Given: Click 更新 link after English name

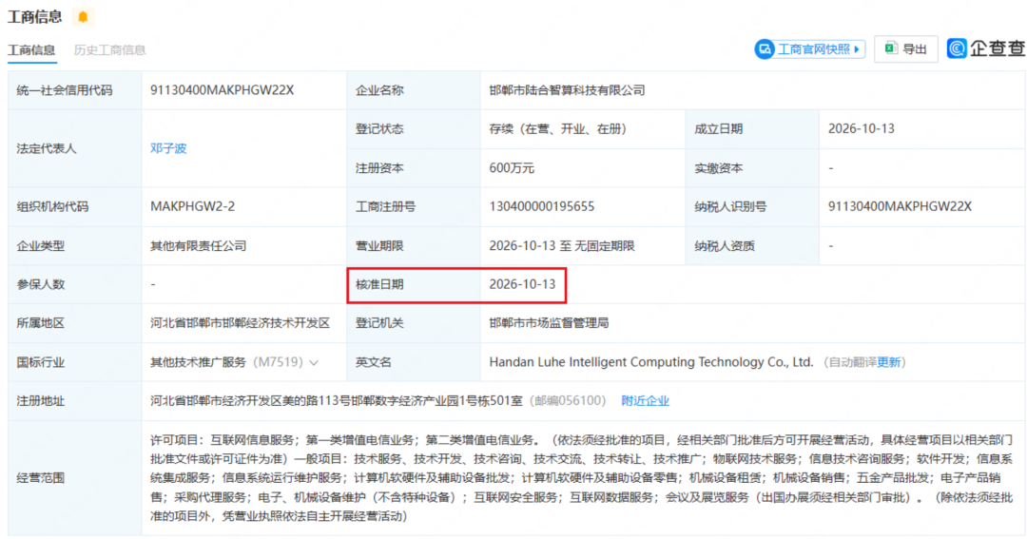Looking at the screenshot, I should coord(889,362).
